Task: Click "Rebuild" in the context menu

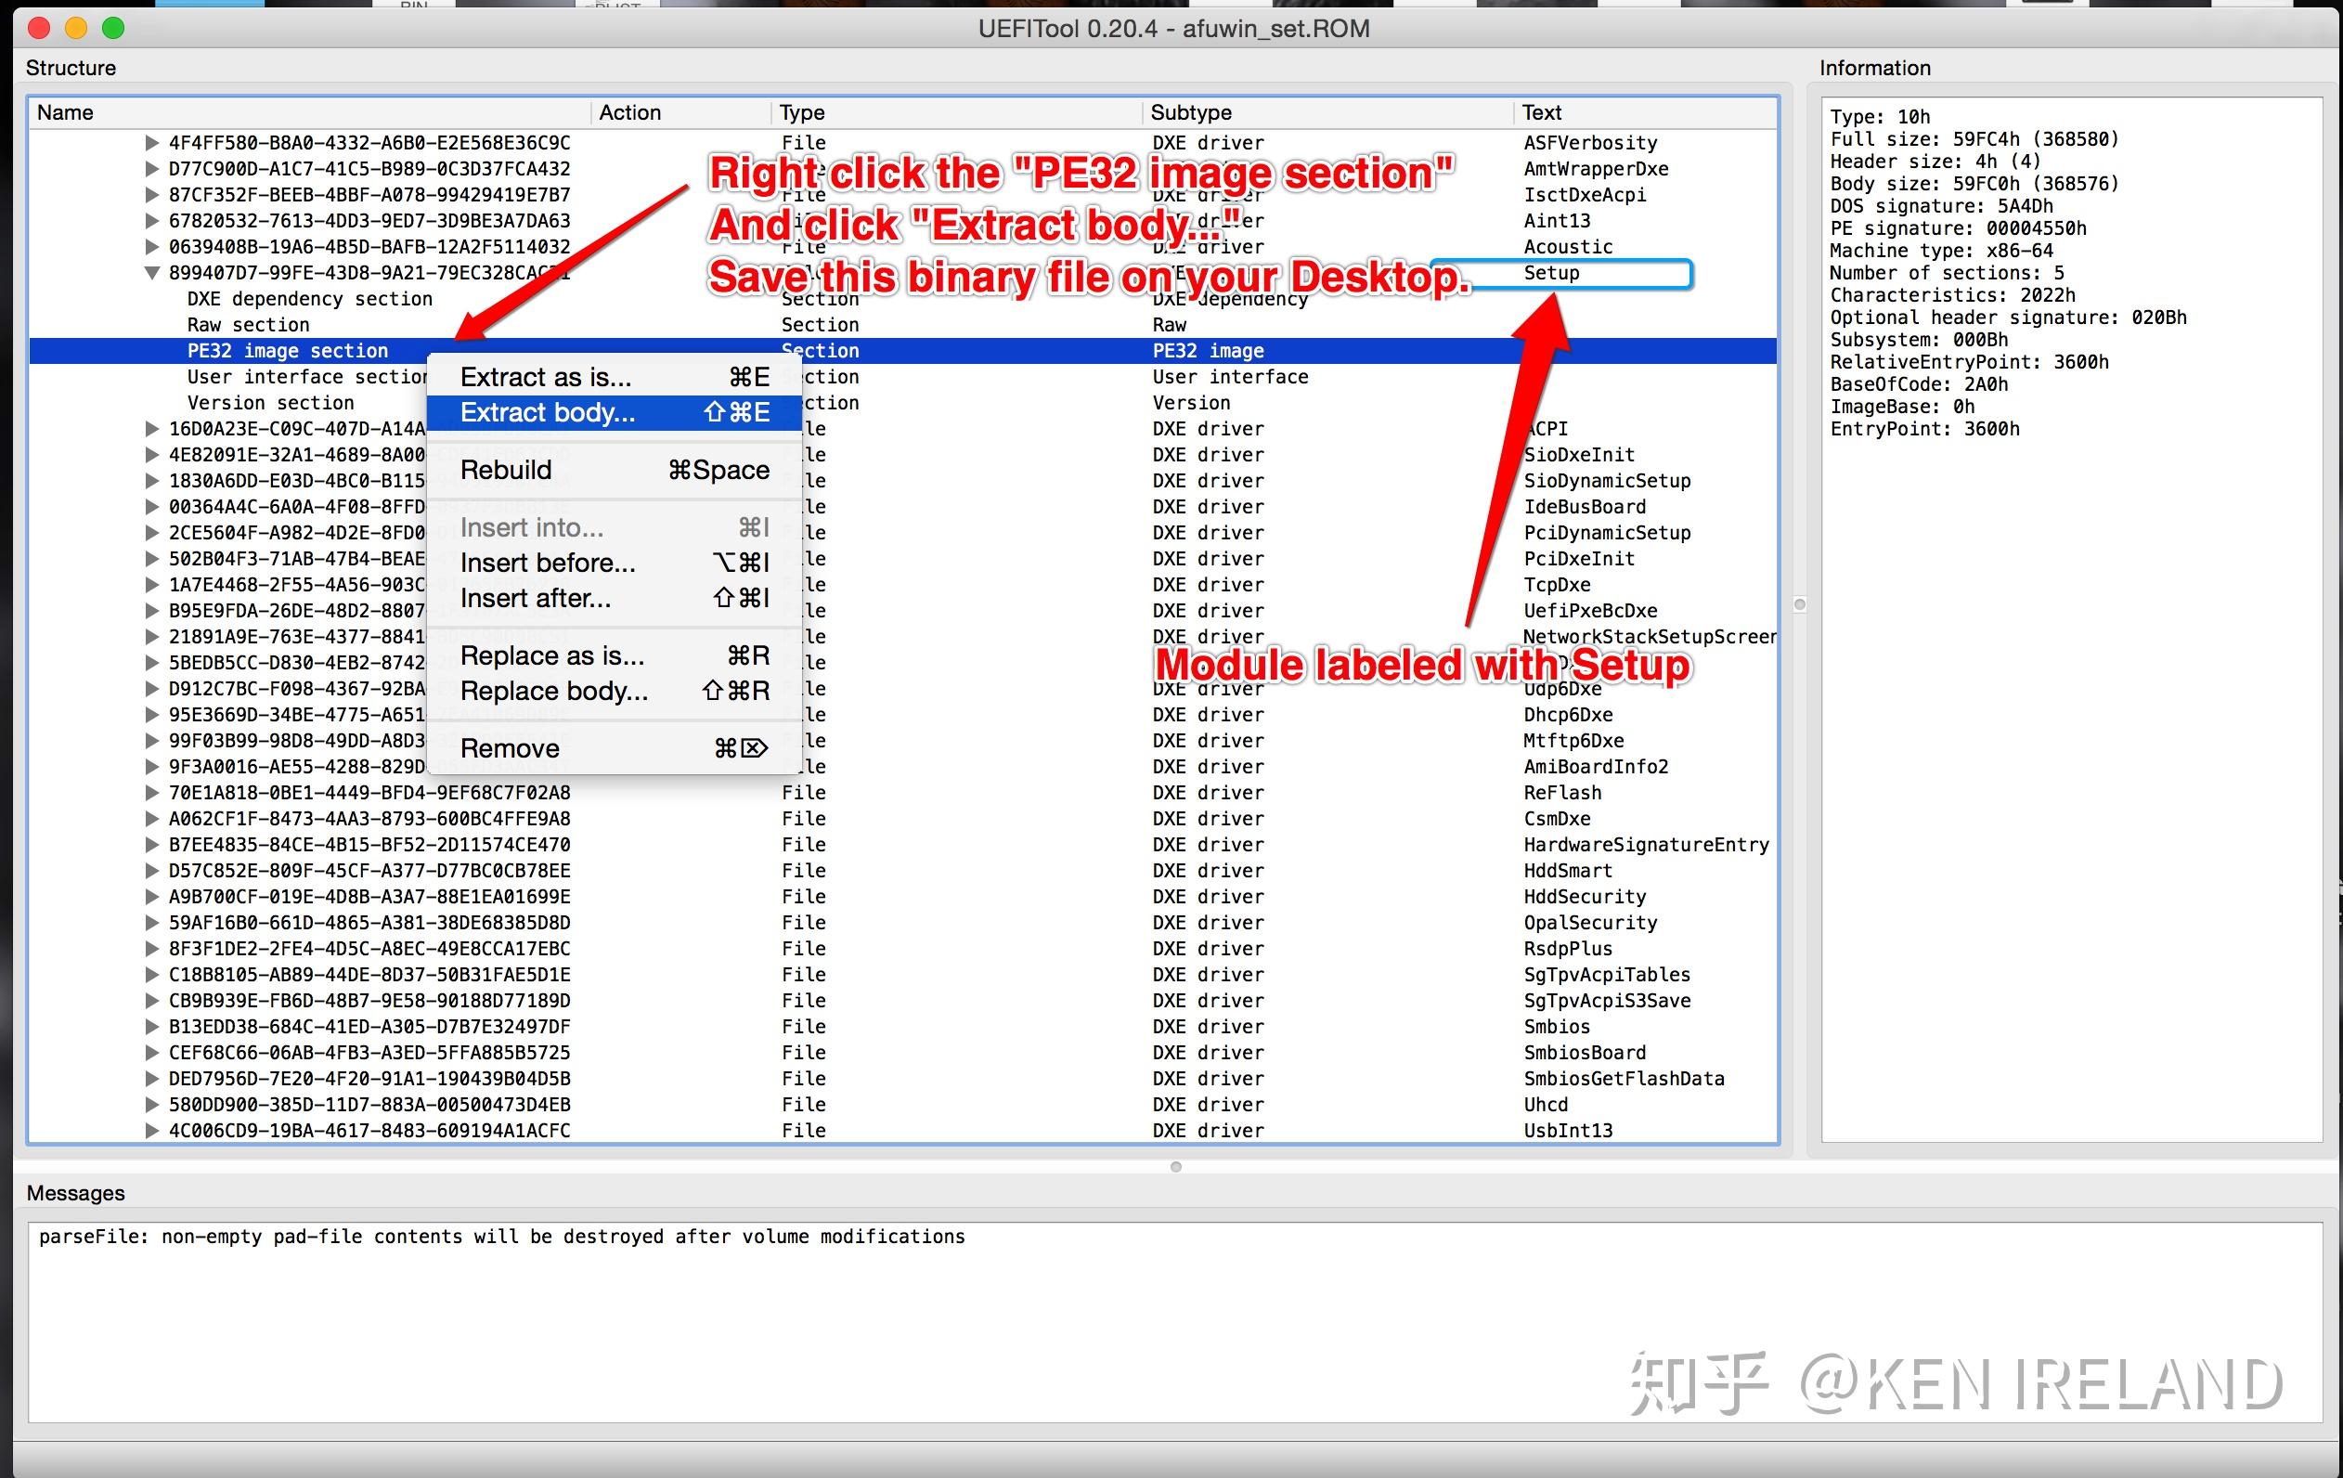Action: [x=506, y=470]
